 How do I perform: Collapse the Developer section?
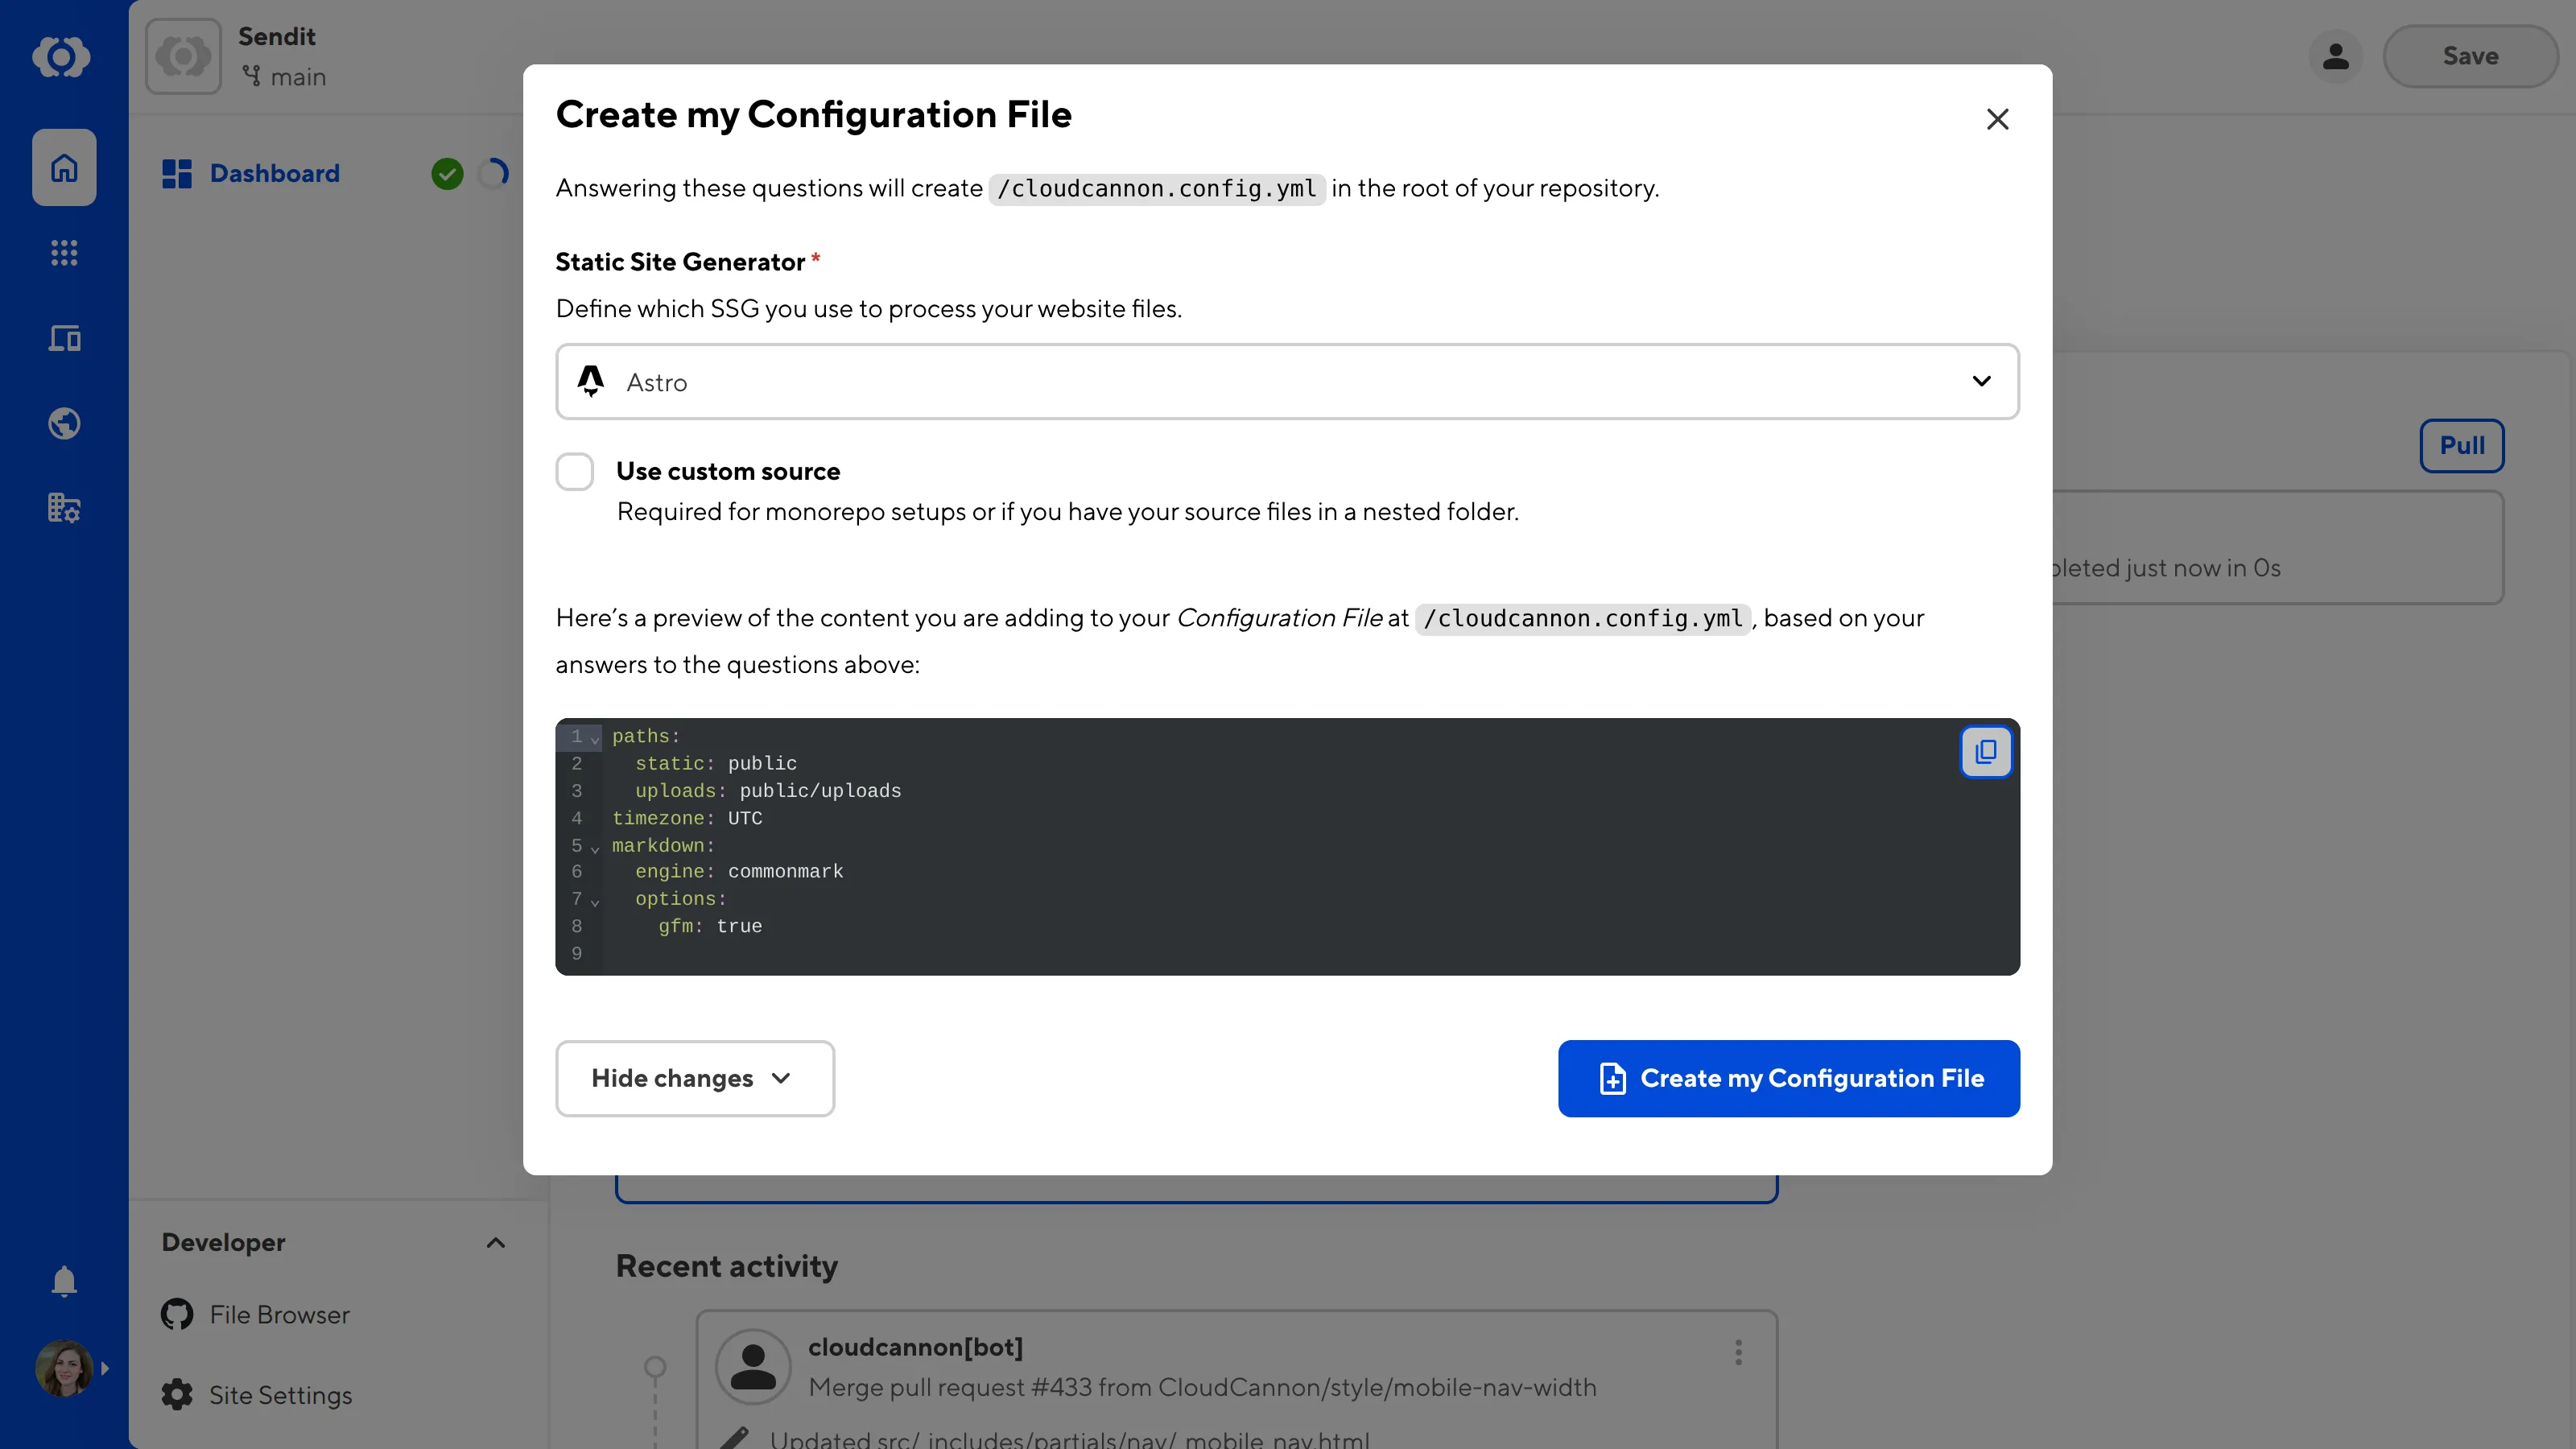click(x=495, y=1242)
